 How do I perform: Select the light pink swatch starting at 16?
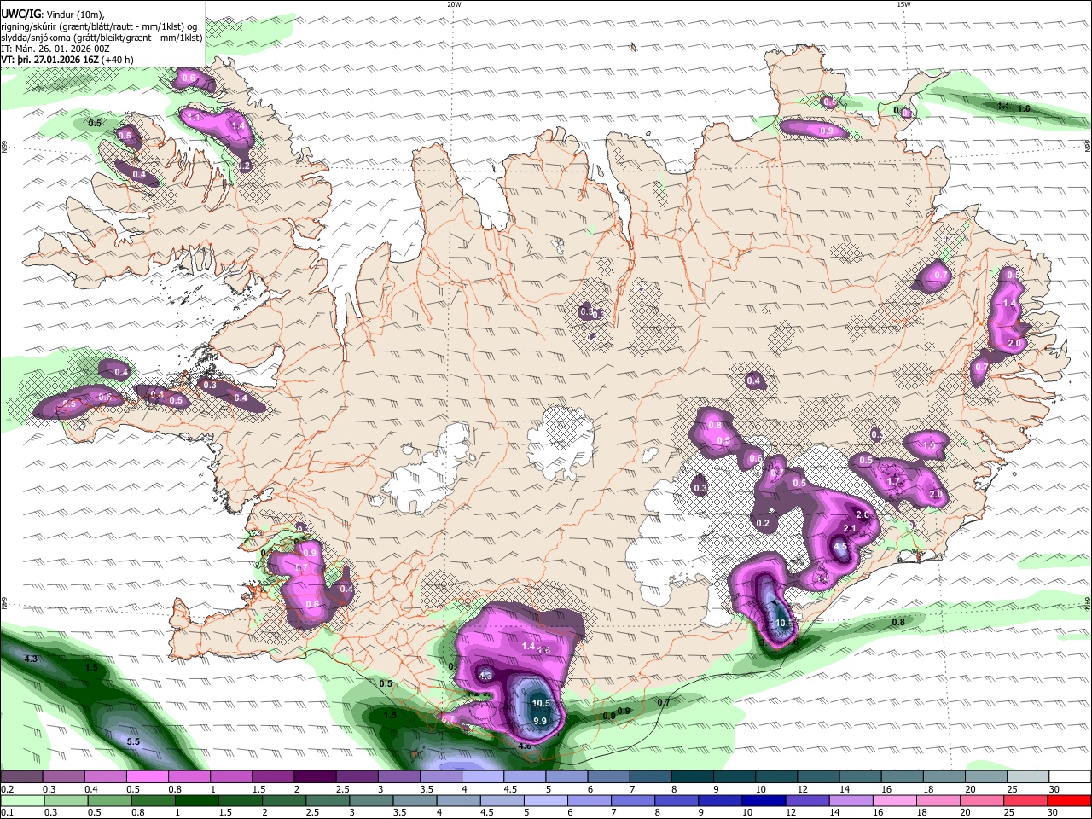click(x=895, y=800)
